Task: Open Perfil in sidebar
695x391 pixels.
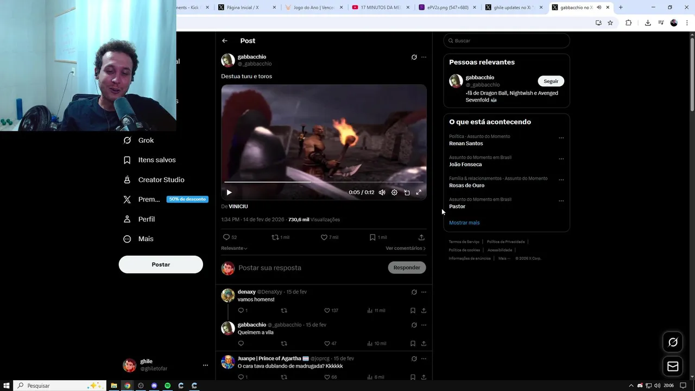Action: [x=139, y=219]
